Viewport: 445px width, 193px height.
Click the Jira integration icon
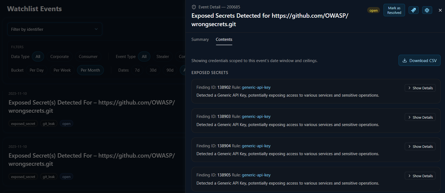413,10
